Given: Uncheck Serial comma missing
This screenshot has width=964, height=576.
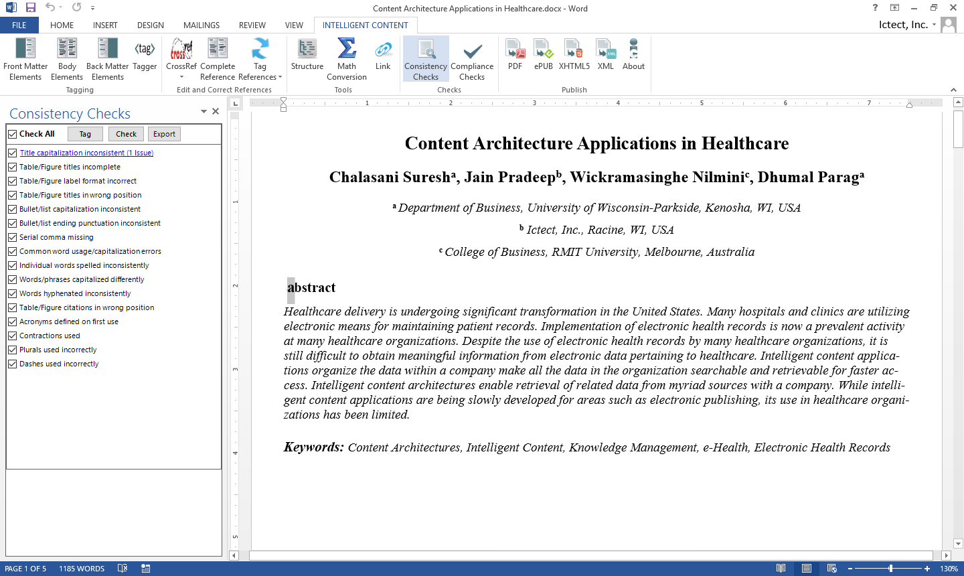Looking at the screenshot, I should pos(12,237).
